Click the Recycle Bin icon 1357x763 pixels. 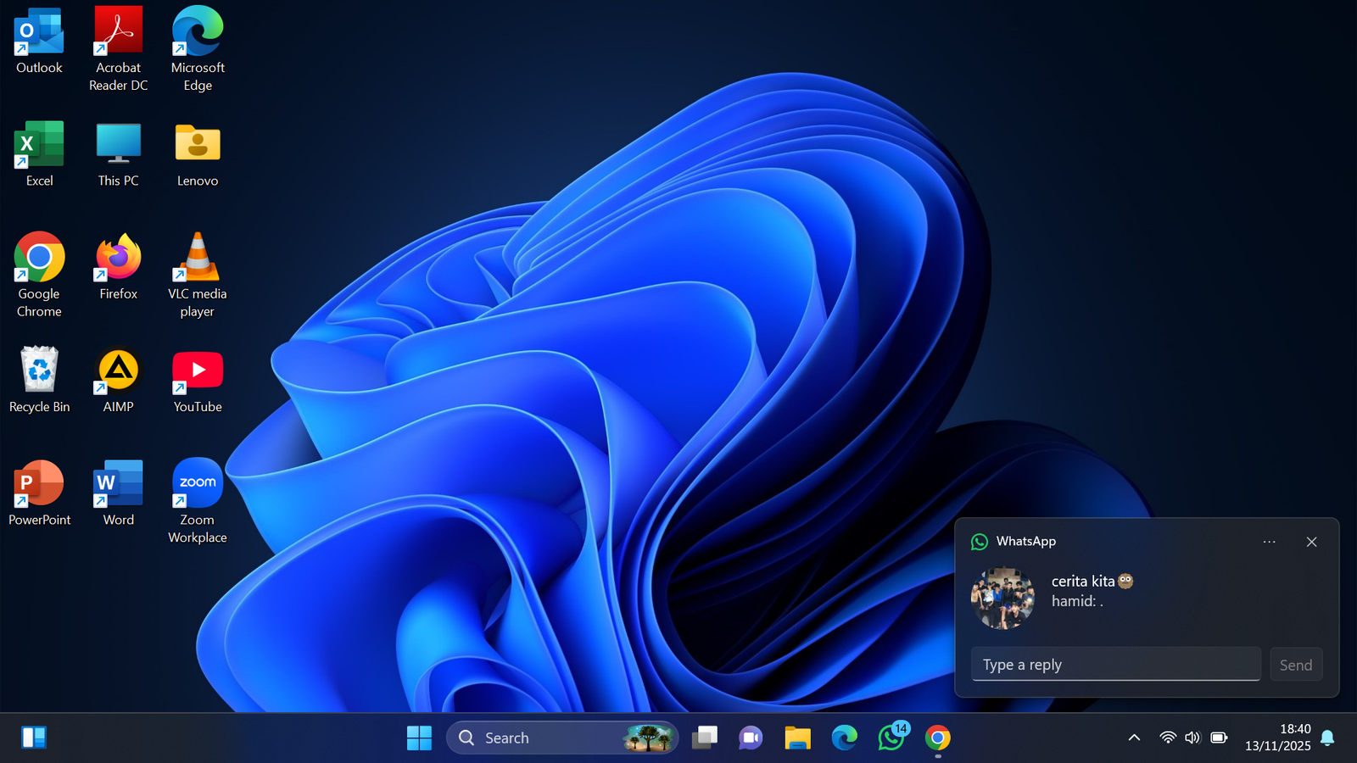point(39,371)
